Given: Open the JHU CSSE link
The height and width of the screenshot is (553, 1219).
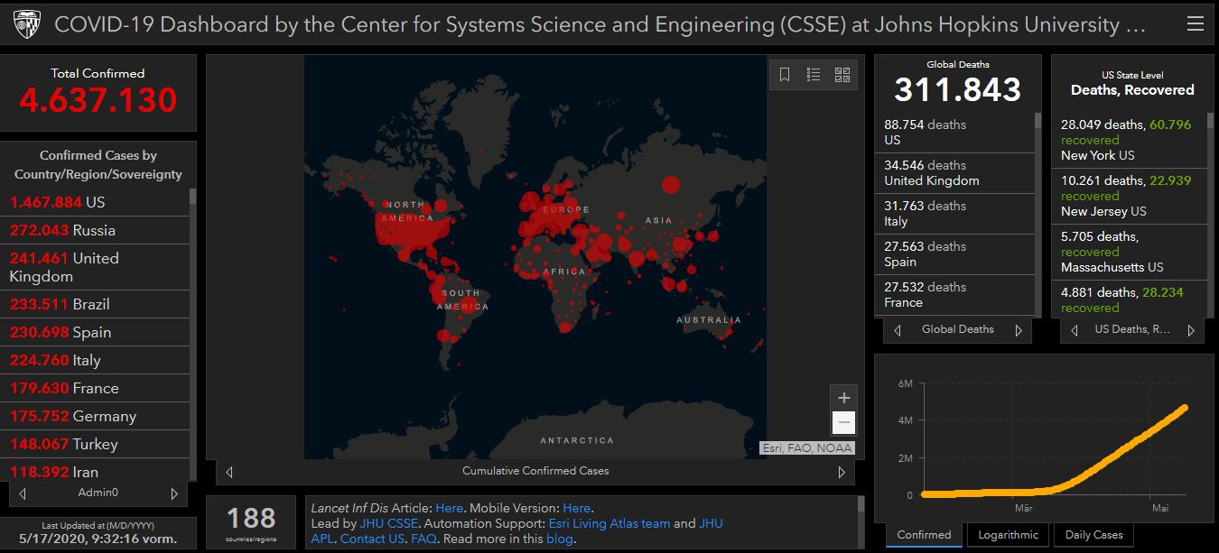Looking at the screenshot, I should 386,523.
